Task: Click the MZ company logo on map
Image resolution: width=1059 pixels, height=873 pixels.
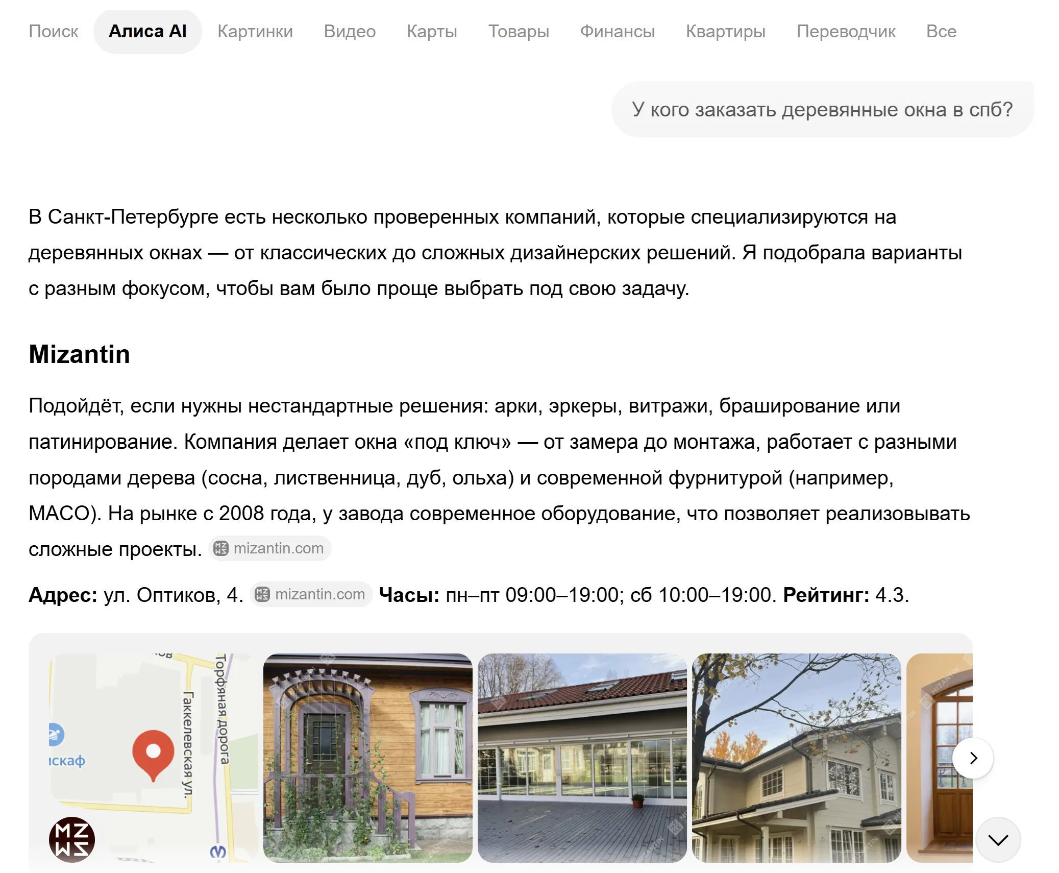Action: point(72,840)
